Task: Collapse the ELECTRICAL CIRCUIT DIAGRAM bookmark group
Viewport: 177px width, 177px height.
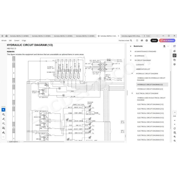Action: [132, 93]
